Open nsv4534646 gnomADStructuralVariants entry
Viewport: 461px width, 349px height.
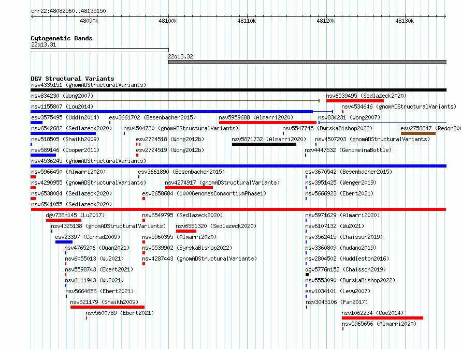tap(399, 107)
